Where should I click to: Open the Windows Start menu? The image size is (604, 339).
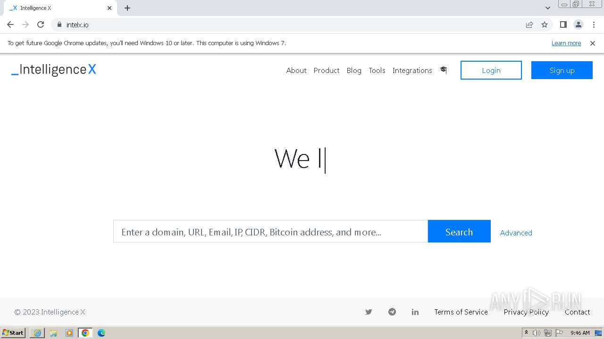pyautogui.click(x=13, y=332)
